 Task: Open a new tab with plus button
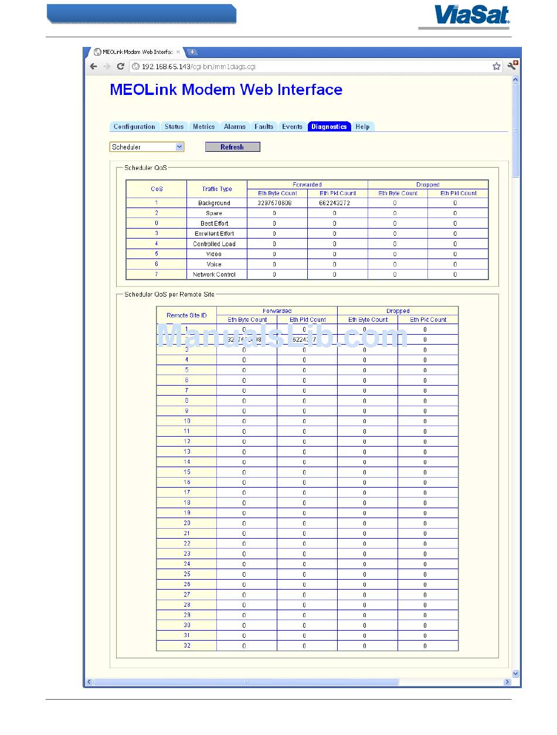click(x=192, y=52)
